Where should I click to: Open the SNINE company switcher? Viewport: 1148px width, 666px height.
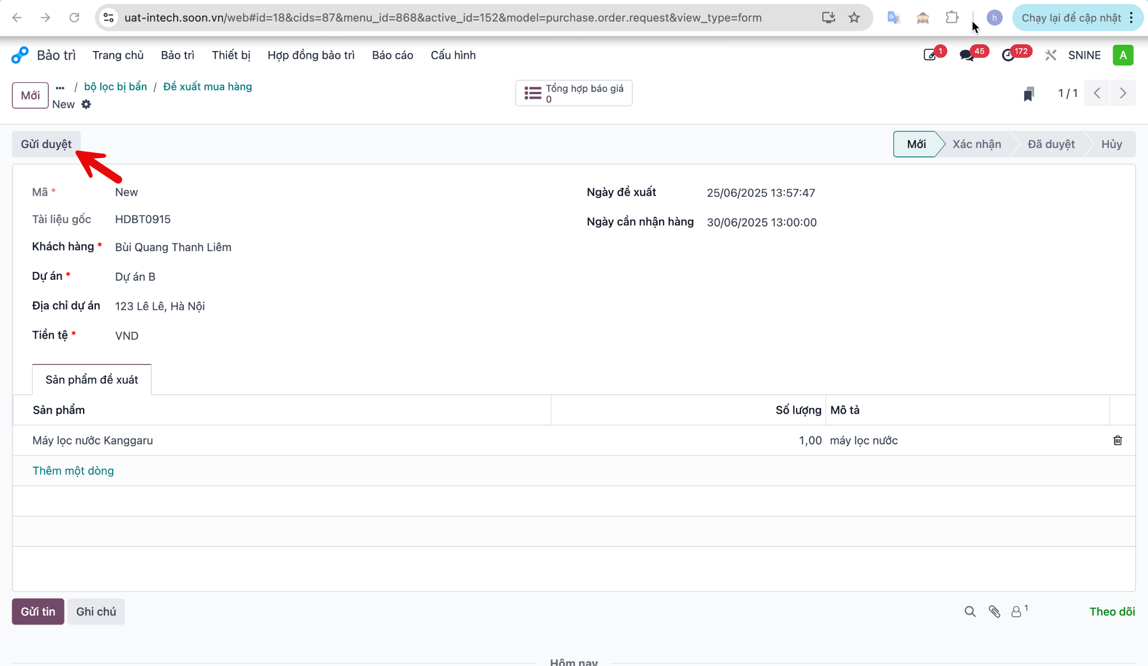pyautogui.click(x=1084, y=55)
